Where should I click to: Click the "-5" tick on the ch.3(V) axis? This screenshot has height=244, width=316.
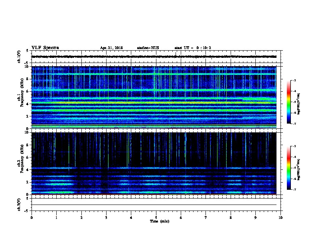pyautogui.click(x=27, y=211)
